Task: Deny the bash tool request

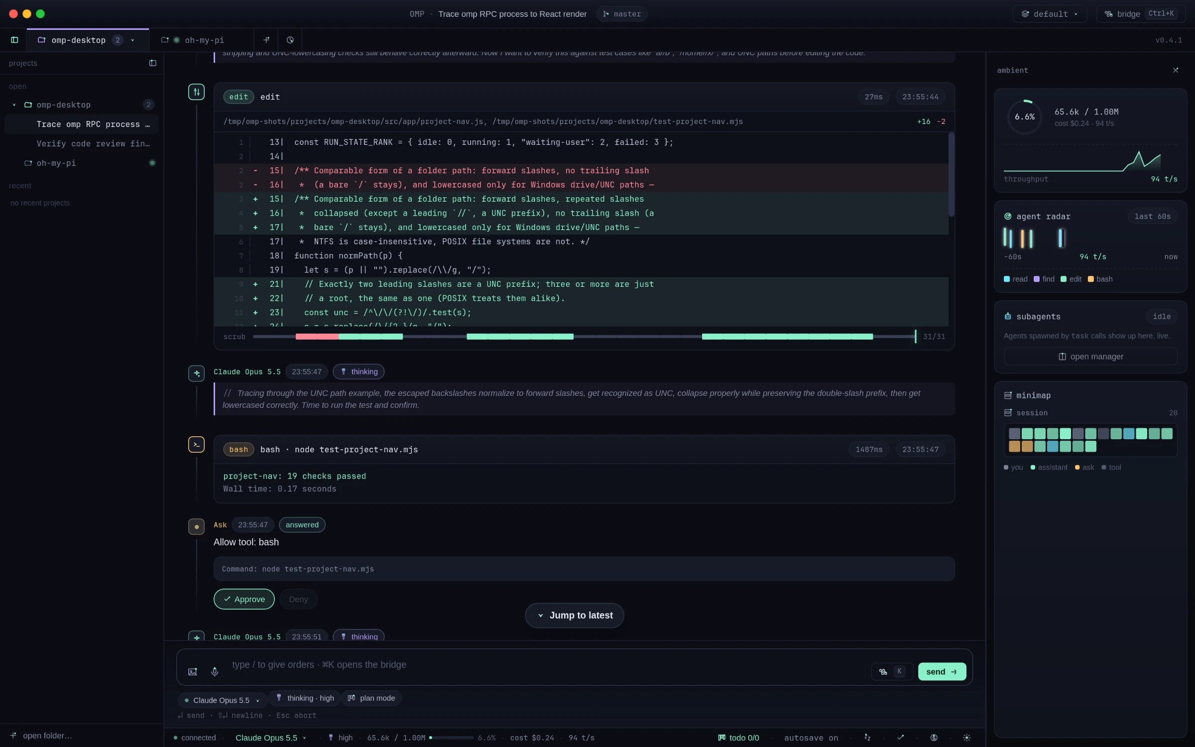Action: pyautogui.click(x=298, y=599)
